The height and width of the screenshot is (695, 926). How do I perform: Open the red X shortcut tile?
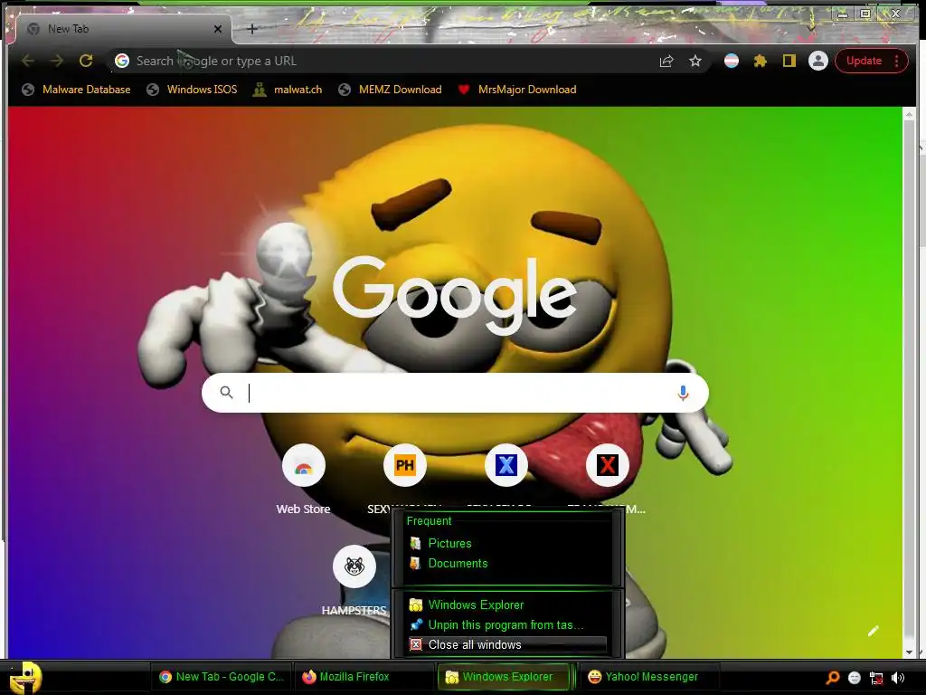click(607, 466)
